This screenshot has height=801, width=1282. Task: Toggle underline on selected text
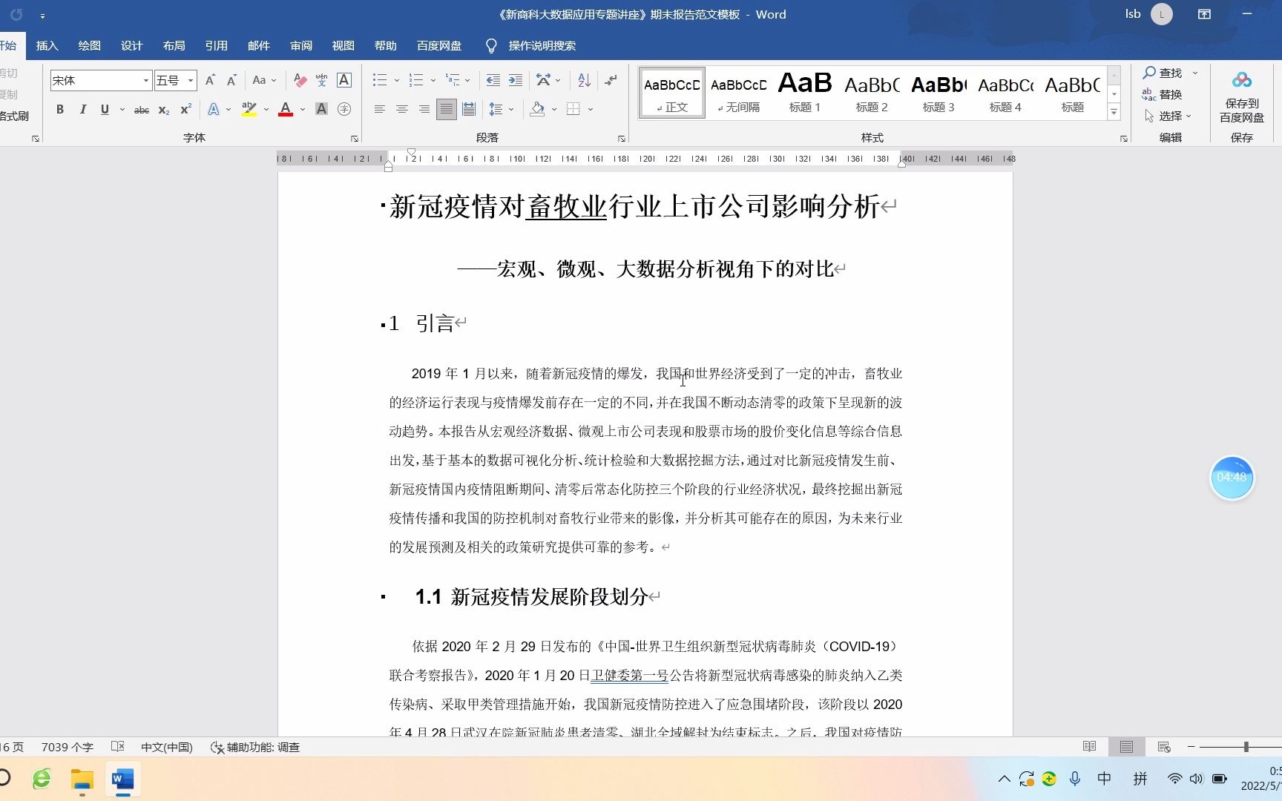click(x=104, y=109)
